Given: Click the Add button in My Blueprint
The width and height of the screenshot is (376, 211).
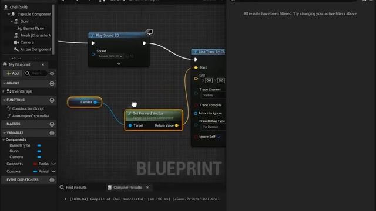Looking at the screenshot, I should (13, 73).
